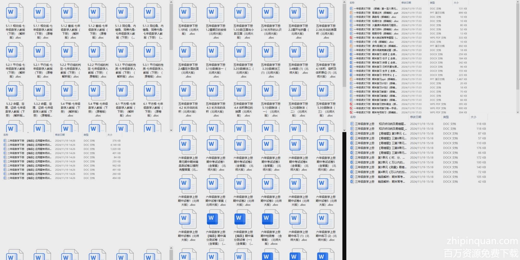Screen dimensions: 520x260
Task: Click scrollbar thumb of 一年级语文下册 list
Action: click(517, 47)
